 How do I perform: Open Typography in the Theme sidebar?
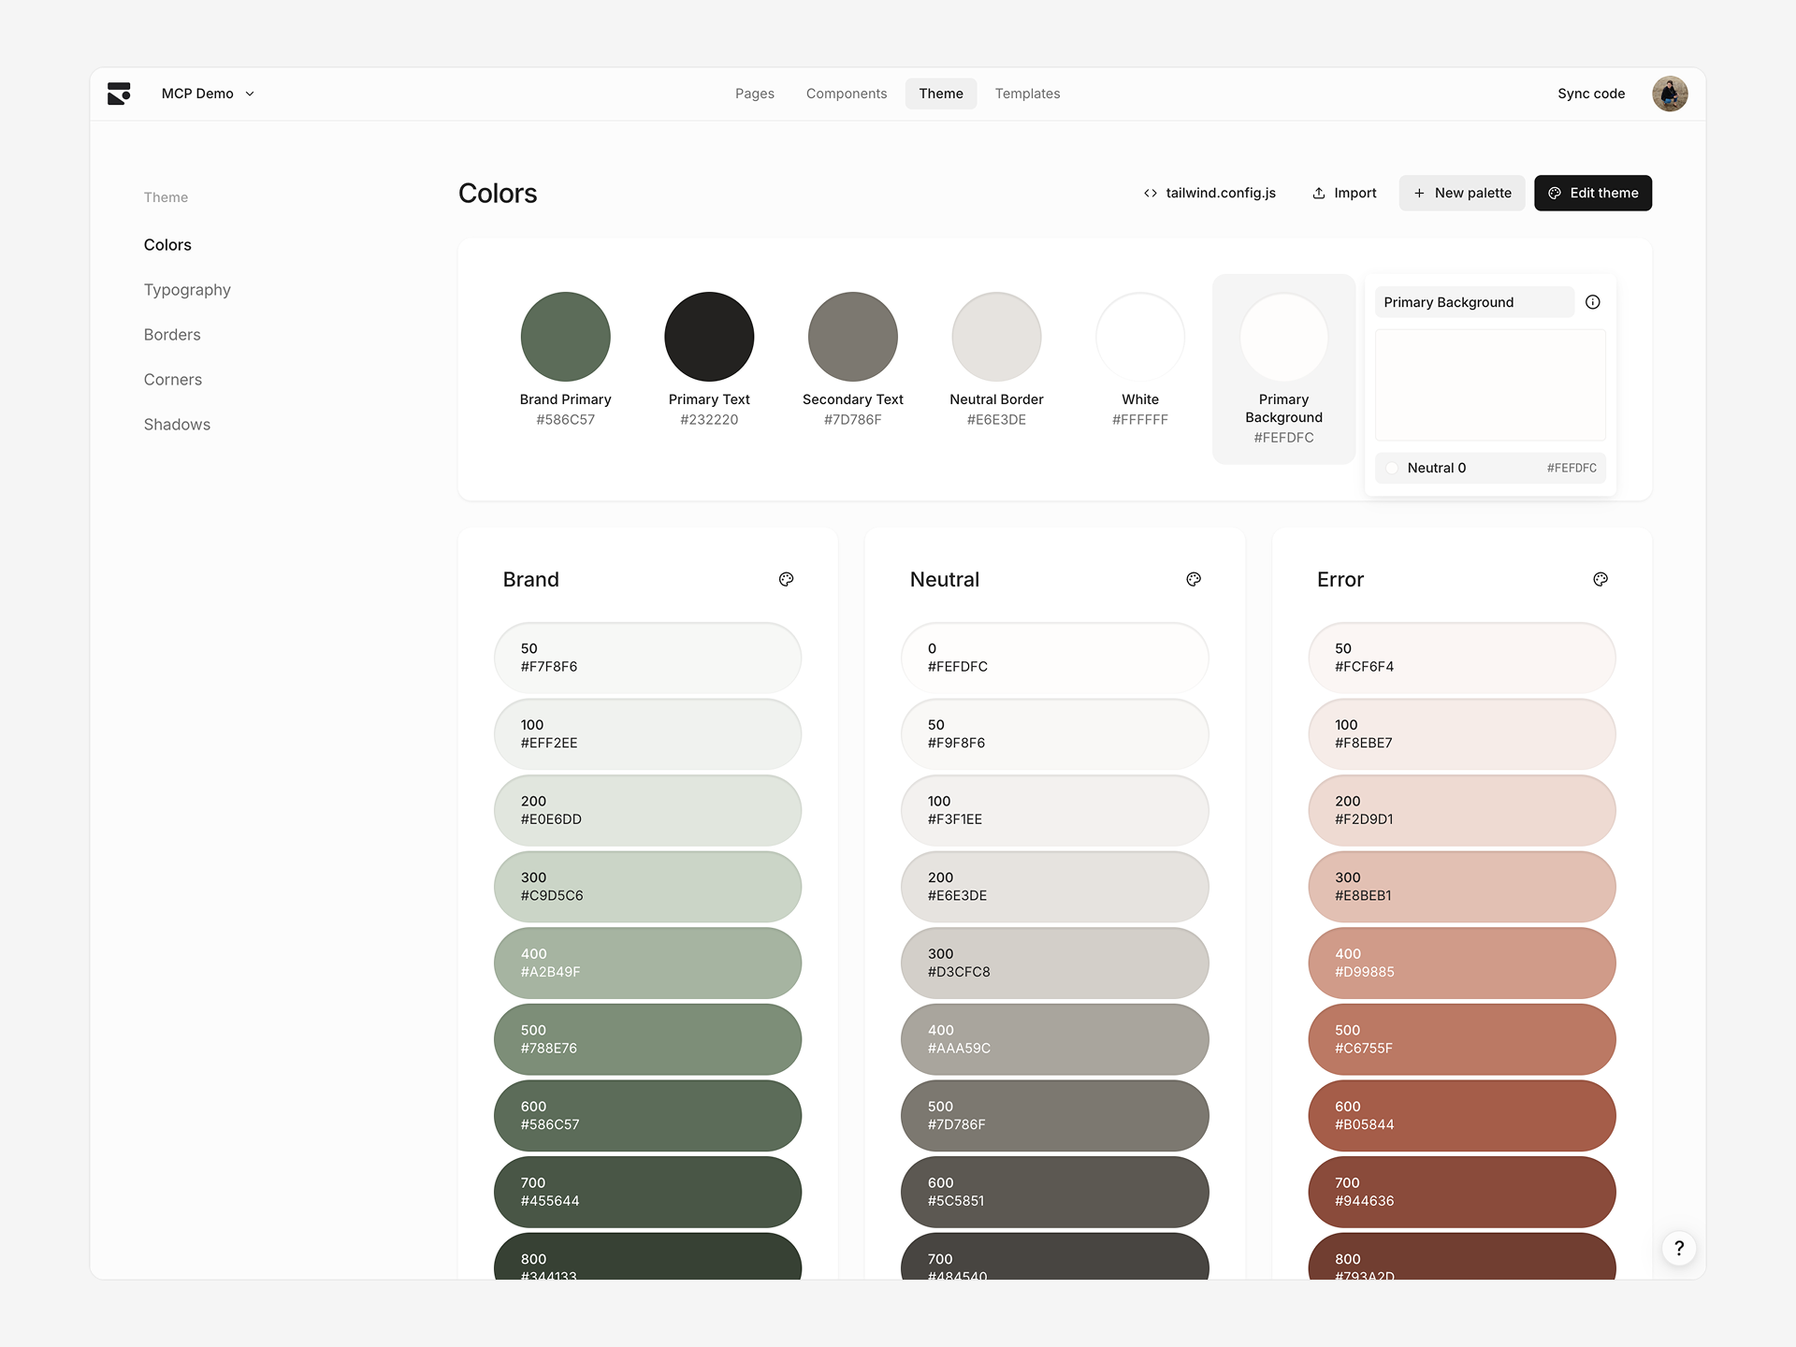(187, 289)
